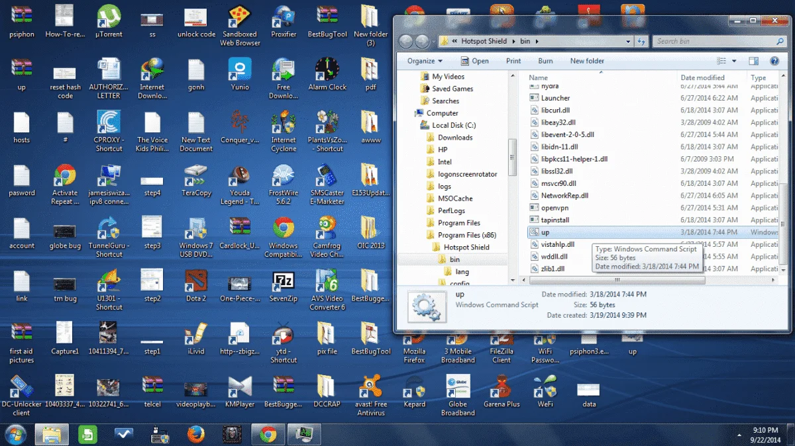Refresh the bin folder view

tap(641, 41)
